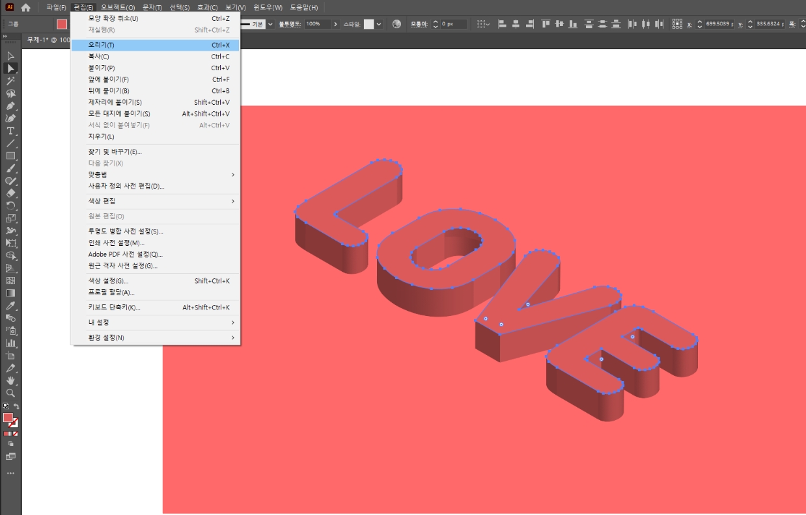The width and height of the screenshot is (806, 515).
Task: Select the Line Segment tool
Action: tap(10, 143)
